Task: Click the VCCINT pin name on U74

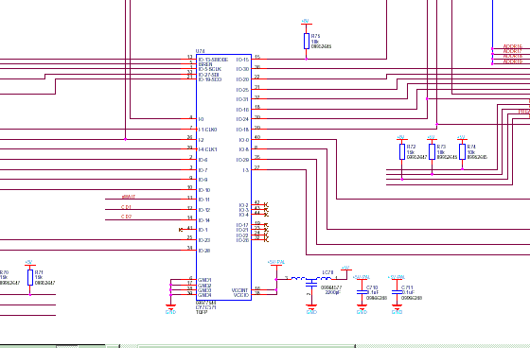Action: pos(239,290)
